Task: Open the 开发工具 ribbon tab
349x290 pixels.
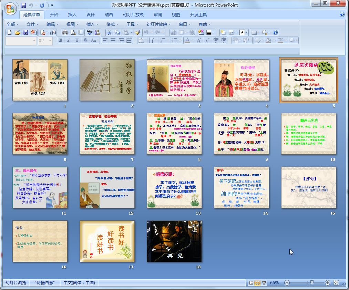Action: pos(198,15)
